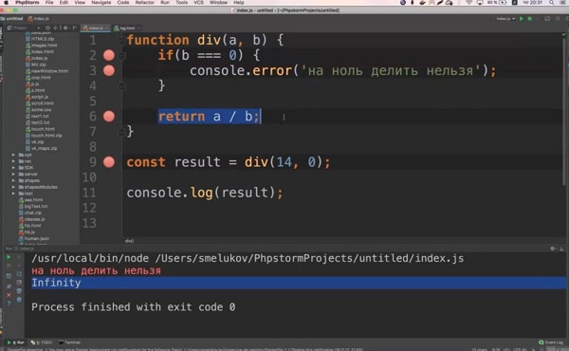Click the untitled project breadcrumb
This screenshot has width=569, height=351.
[x=12, y=19]
